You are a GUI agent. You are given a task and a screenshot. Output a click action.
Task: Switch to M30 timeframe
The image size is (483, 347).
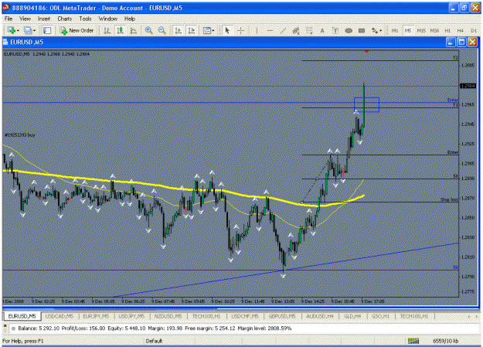(434, 30)
